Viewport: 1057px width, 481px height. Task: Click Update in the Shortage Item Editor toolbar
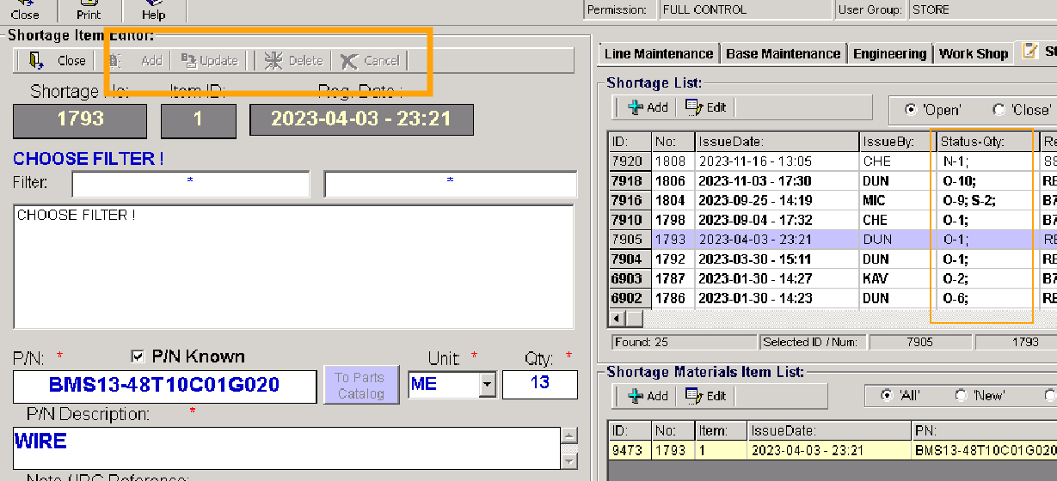coord(210,60)
